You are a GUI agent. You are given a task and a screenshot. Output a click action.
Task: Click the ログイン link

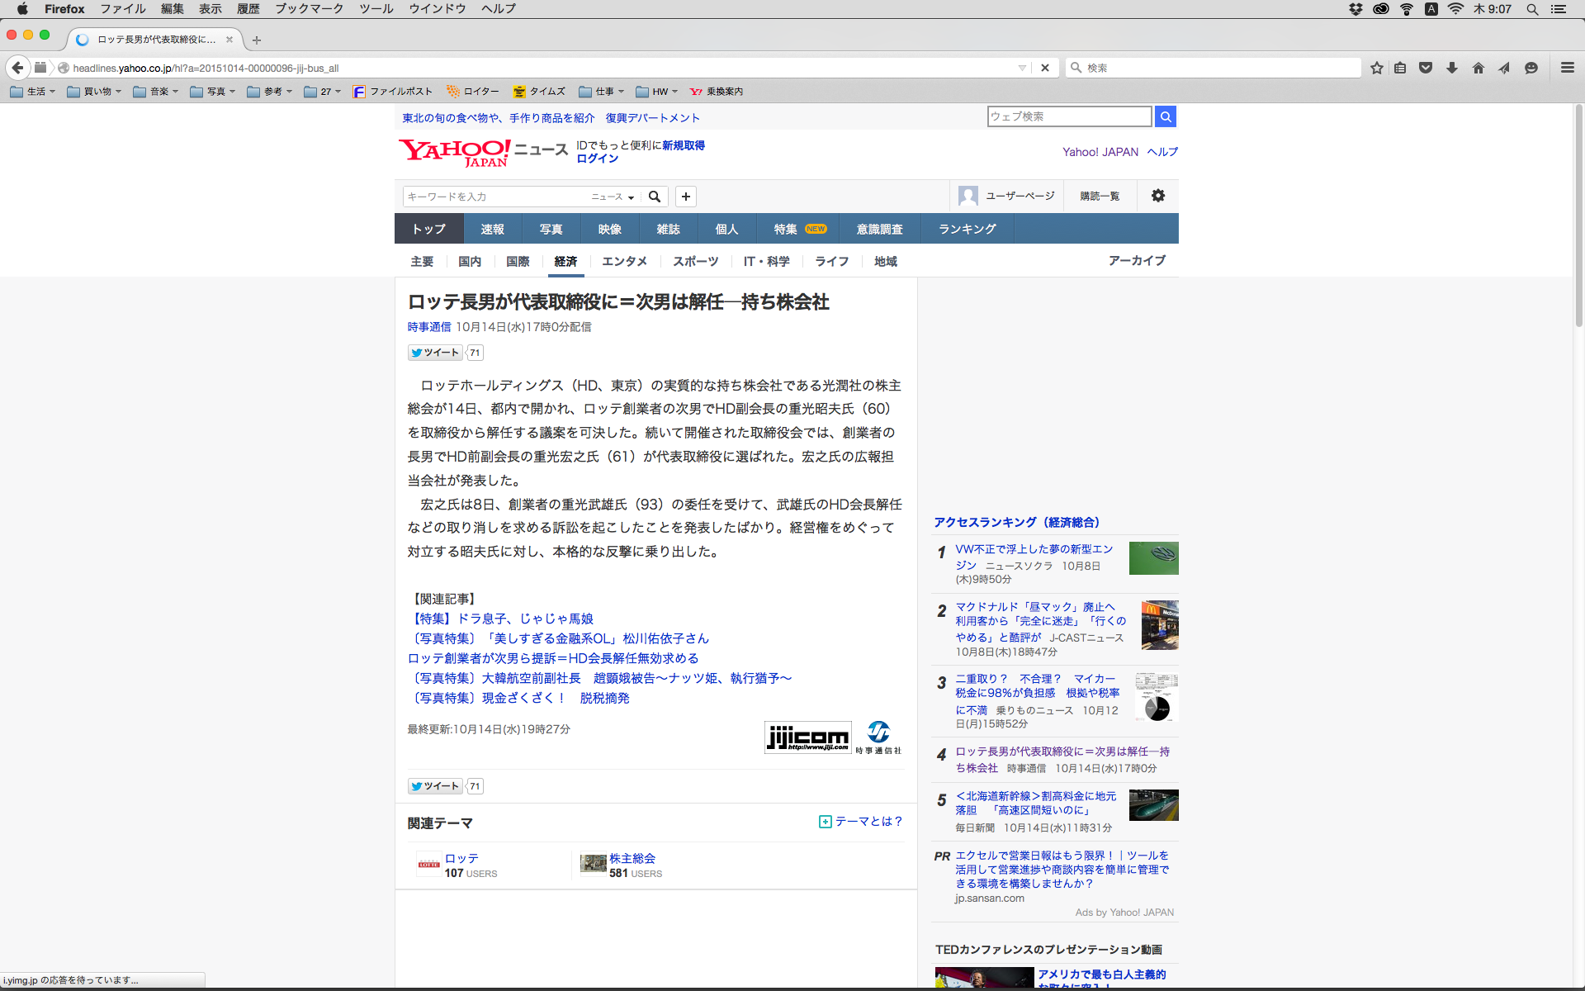click(x=597, y=159)
